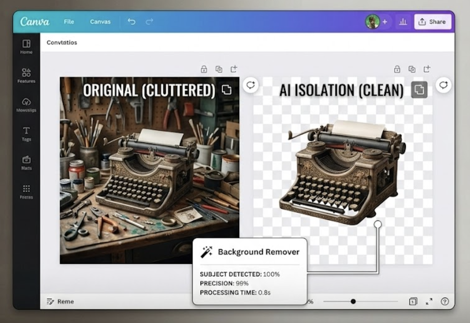The width and height of the screenshot is (470, 323).
Task: Click the redo arrow in the top bar
Action: 149,22
